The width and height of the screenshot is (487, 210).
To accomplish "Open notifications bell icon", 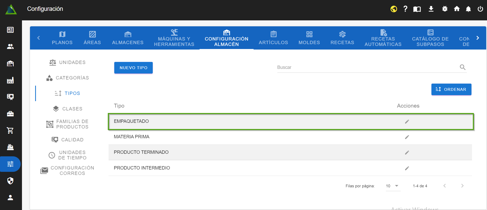I will tap(468, 9).
